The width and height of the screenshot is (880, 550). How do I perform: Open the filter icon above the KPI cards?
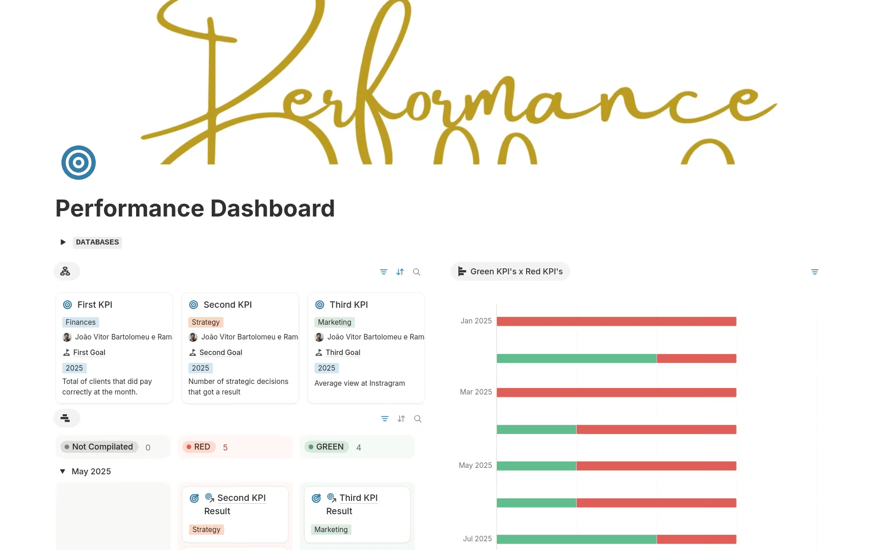tap(384, 272)
